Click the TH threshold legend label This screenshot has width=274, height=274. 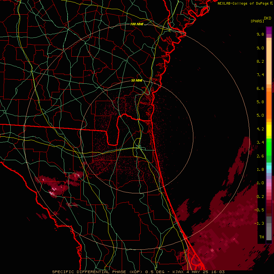262,237
